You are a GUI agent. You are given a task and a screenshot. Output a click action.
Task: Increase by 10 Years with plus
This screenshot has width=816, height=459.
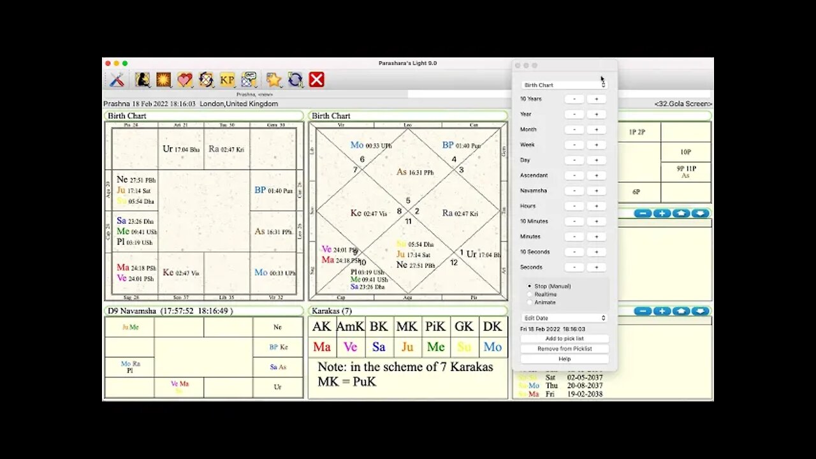pyautogui.click(x=597, y=99)
